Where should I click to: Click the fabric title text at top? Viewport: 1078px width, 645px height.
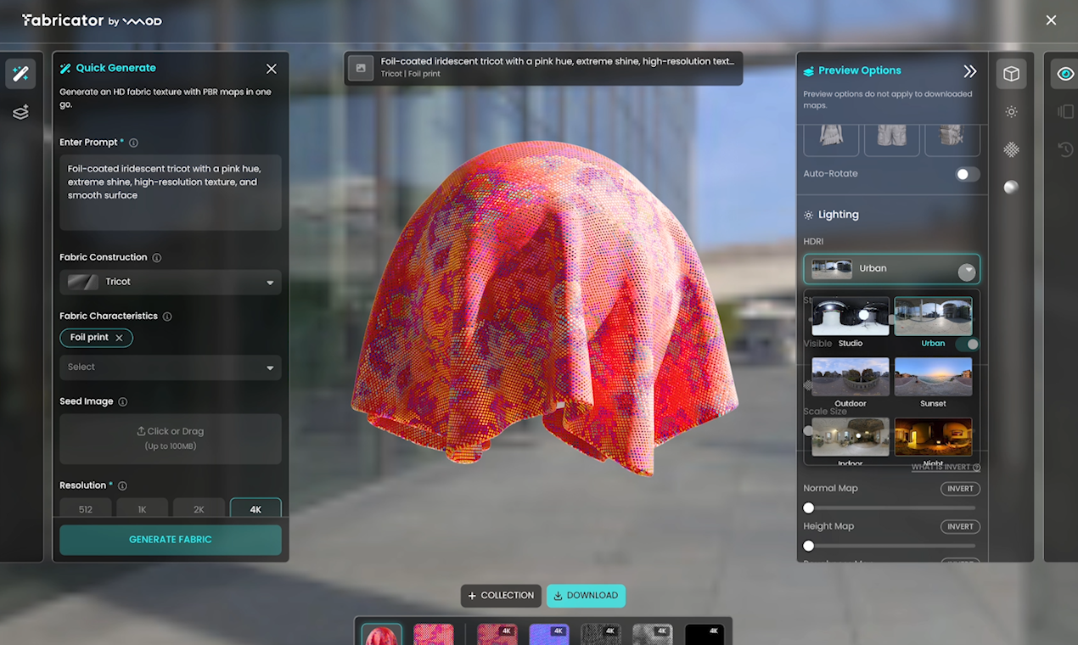(558, 61)
